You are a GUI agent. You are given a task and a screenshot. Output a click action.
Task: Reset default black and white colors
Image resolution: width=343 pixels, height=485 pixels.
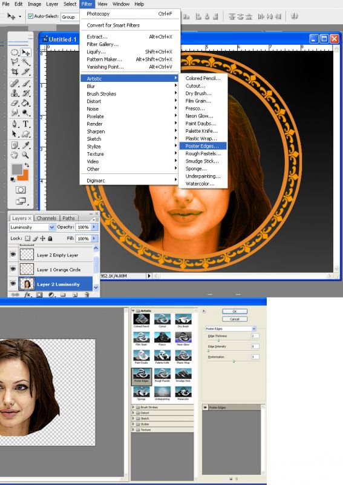(13, 179)
